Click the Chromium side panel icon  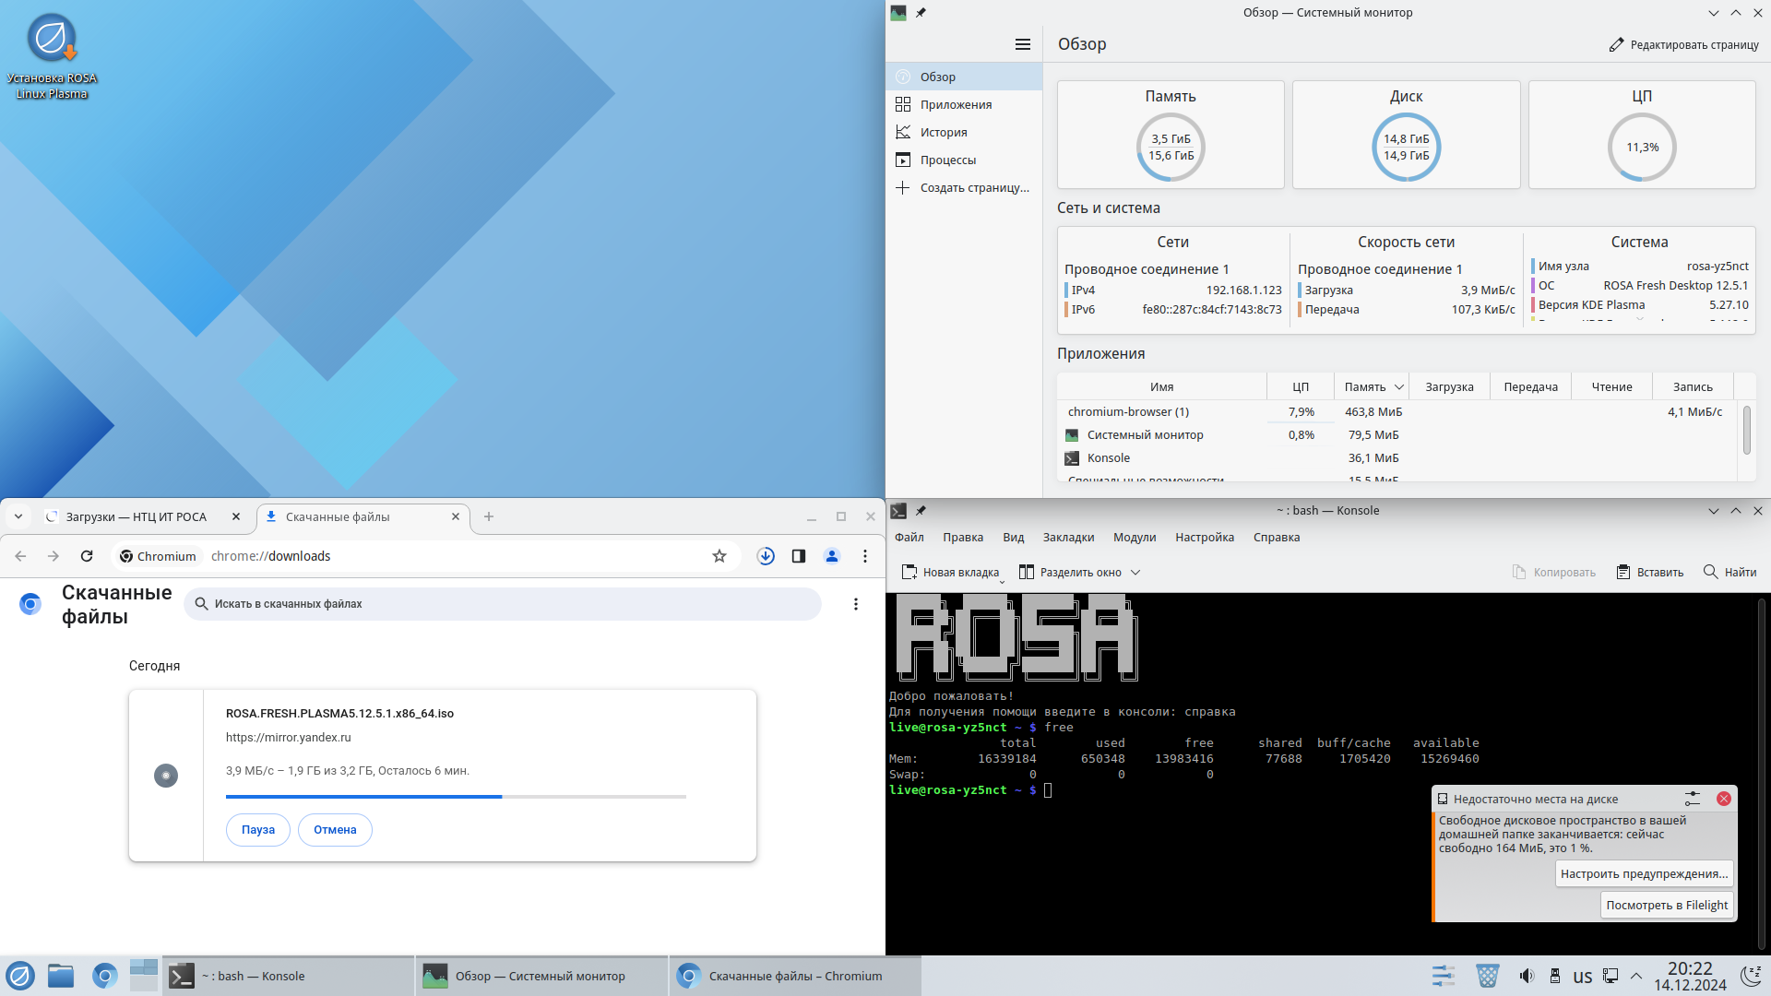click(x=799, y=556)
